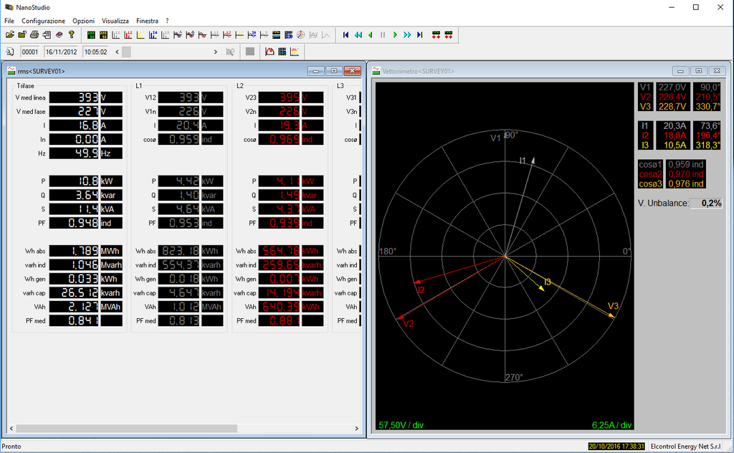Jump to last record with blue arrow
Viewport: 734px width, 453px height.
click(x=420, y=34)
